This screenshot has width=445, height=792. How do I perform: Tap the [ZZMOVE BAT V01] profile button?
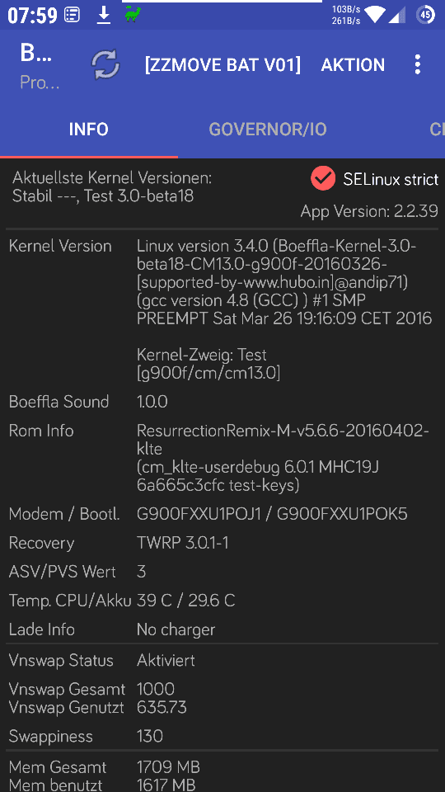point(222,64)
